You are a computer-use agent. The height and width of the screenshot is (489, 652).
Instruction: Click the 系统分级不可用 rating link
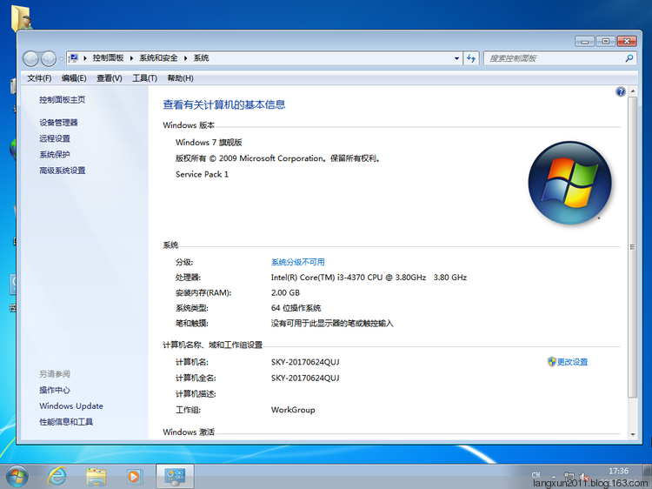click(x=297, y=262)
